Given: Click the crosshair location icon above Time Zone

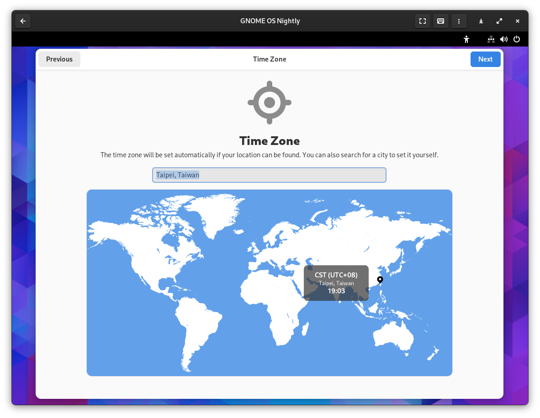Looking at the screenshot, I should 270,102.
